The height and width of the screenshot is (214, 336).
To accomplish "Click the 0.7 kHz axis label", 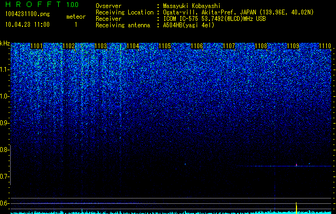I will pyautogui.click(x=4, y=177).
